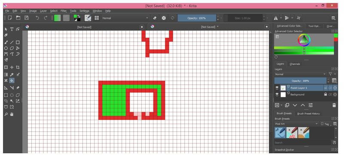The width and height of the screenshot is (345, 155).
Task: Switch to Brush Preset History tab
Action: (308, 113)
